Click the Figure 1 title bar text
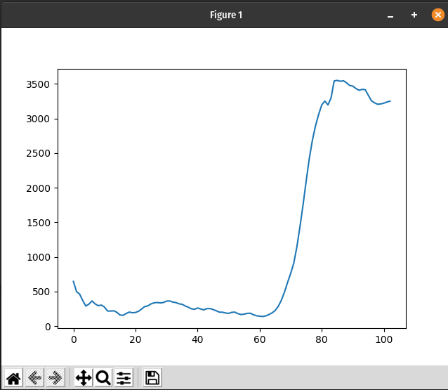Image resolution: width=448 pixels, height=390 pixels. tap(226, 15)
